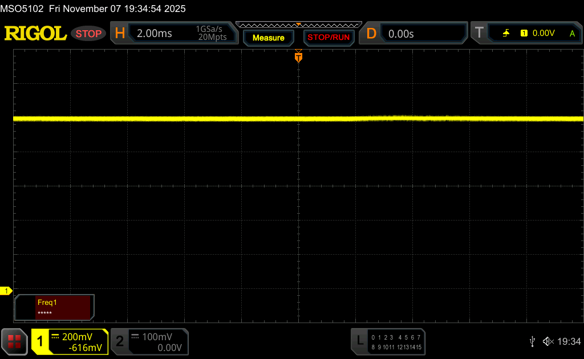584x359 pixels.
Task: Click the gray T trigger icon
Action: click(479, 34)
